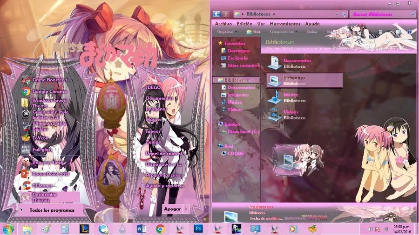Launch Google Chrome from the Start menu list

click(x=44, y=91)
